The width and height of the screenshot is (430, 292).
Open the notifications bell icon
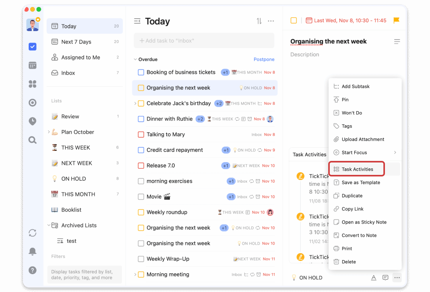click(33, 251)
